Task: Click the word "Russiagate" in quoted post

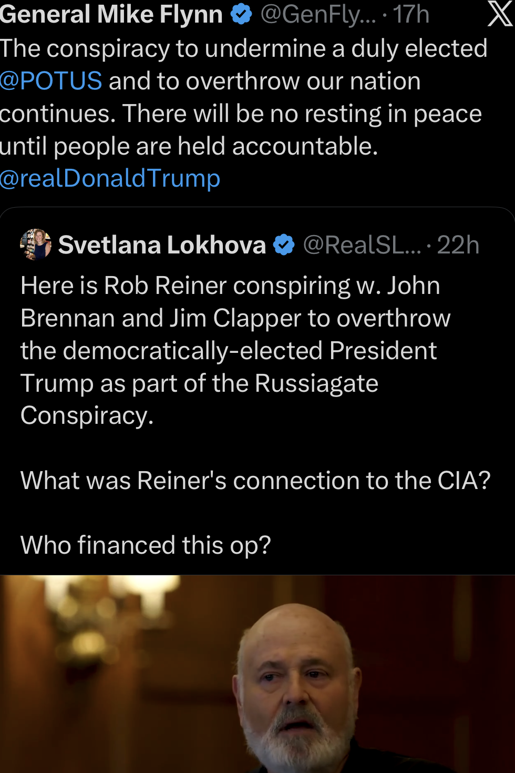Action: coord(316,383)
